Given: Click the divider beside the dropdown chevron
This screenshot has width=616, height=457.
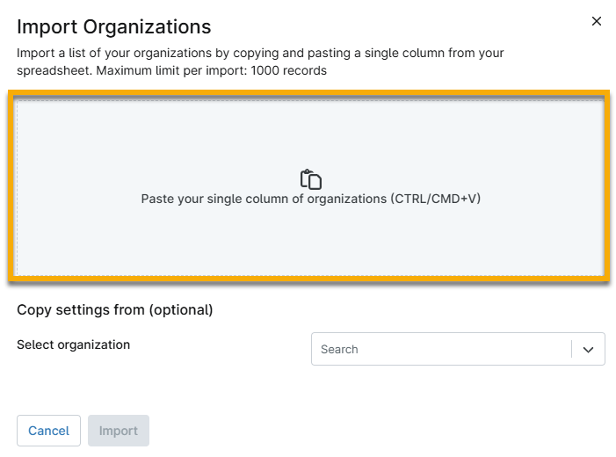Looking at the screenshot, I should tap(571, 350).
